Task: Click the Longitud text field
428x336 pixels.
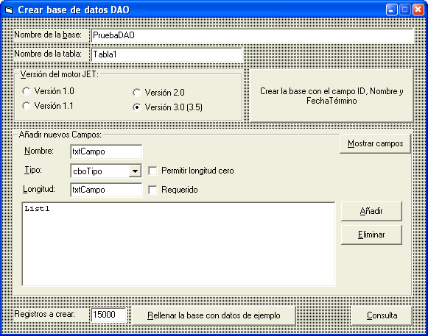Action: [x=106, y=190]
